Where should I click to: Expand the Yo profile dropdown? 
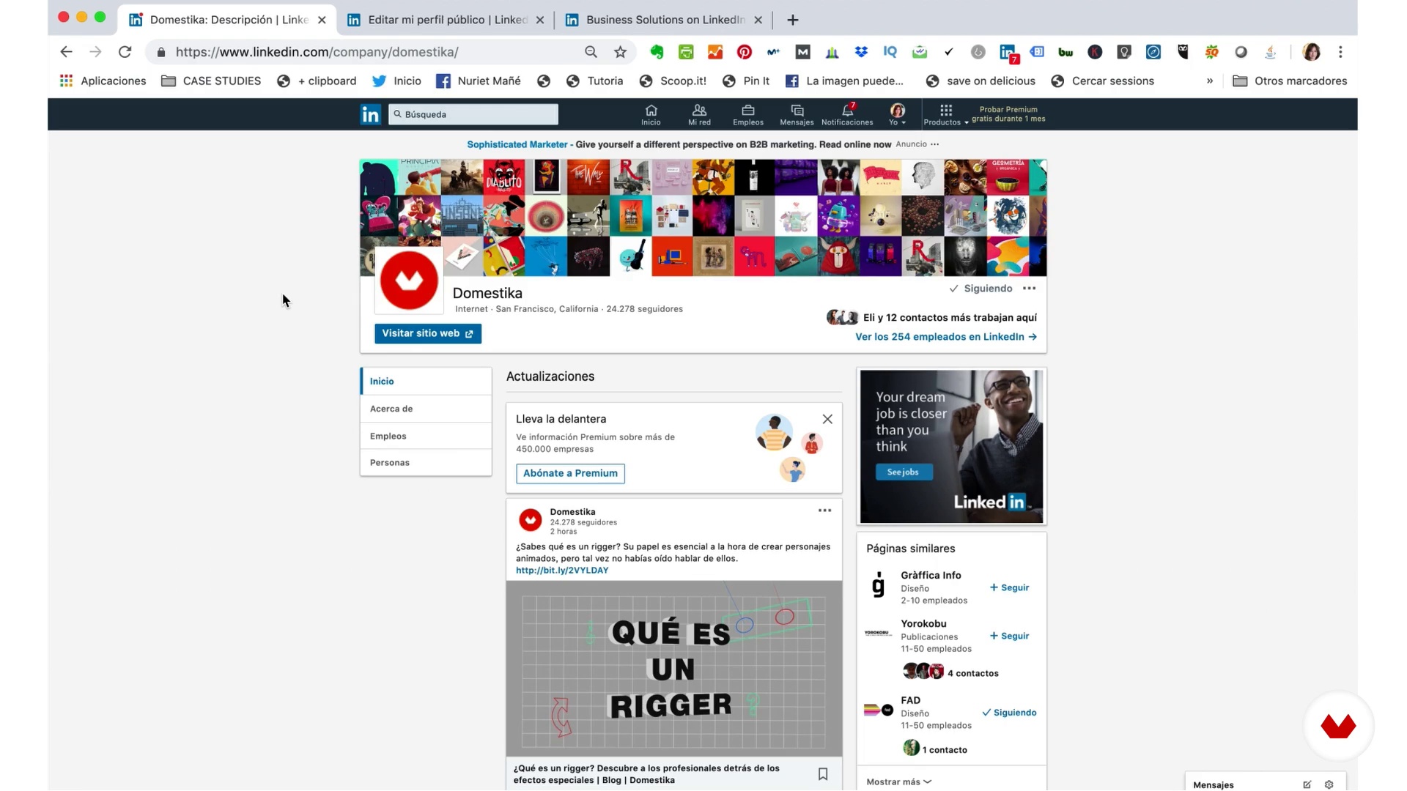point(897,115)
